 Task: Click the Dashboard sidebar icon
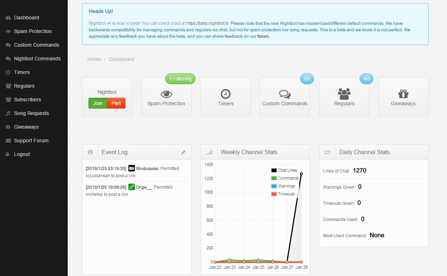(8, 18)
